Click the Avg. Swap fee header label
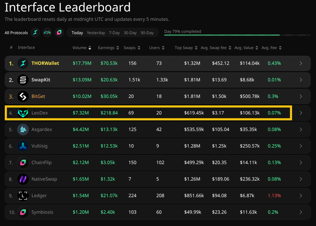The height and width of the screenshot is (226, 316). 213,48
